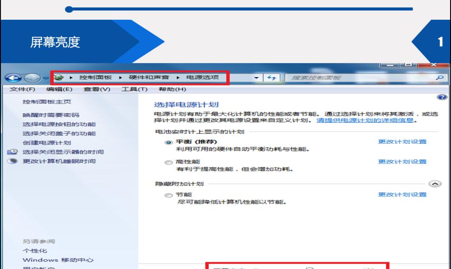Select the 高性能 power plan radio button
The height and width of the screenshot is (269, 451).
point(169,163)
